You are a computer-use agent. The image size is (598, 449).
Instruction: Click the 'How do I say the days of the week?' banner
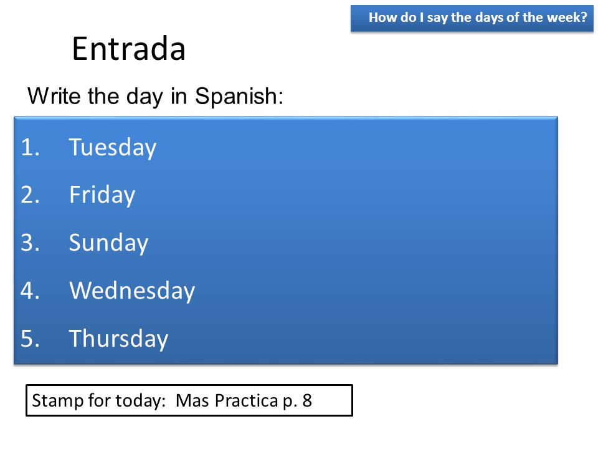click(472, 18)
